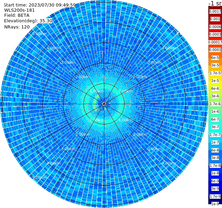222x208 pixels.
Task: Click the 1.7e-8 colorbar label
Action: tap(215, 166)
